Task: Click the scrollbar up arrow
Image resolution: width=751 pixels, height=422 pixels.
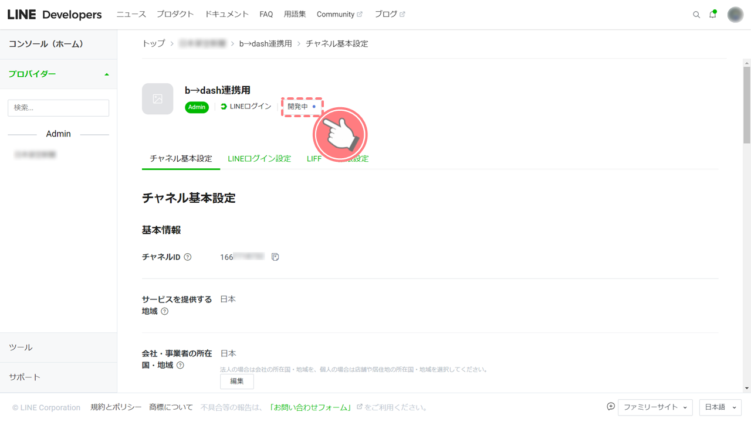Action: [x=747, y=62]
